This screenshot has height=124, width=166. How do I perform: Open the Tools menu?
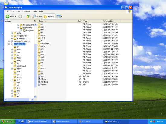pos(34,11)
